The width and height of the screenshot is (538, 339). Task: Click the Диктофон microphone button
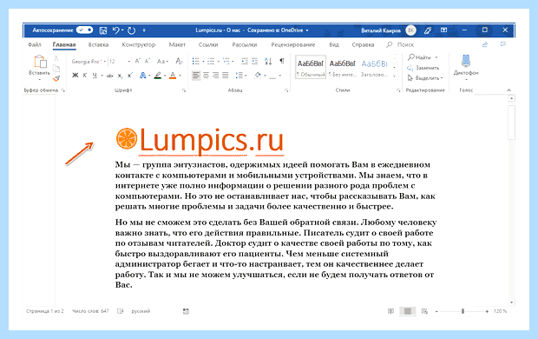(x=466, y=67)
